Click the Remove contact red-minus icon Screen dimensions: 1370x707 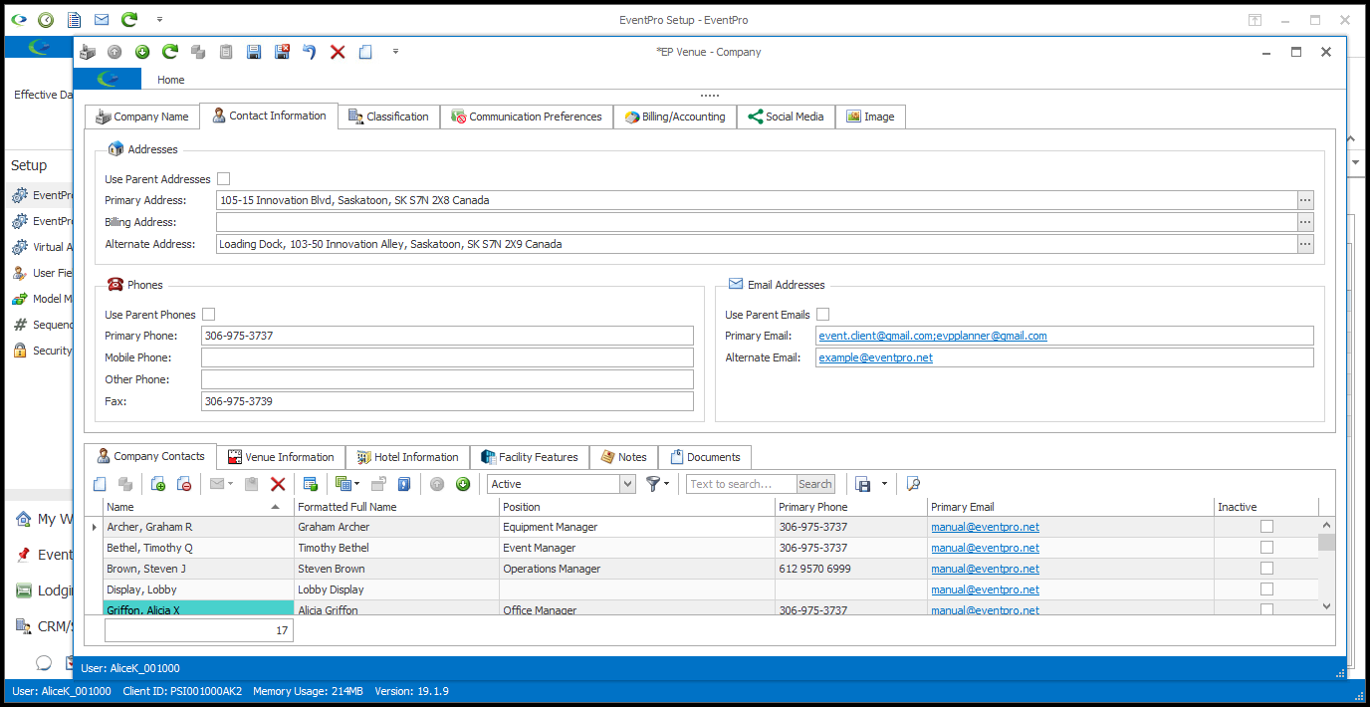(184, 484)
